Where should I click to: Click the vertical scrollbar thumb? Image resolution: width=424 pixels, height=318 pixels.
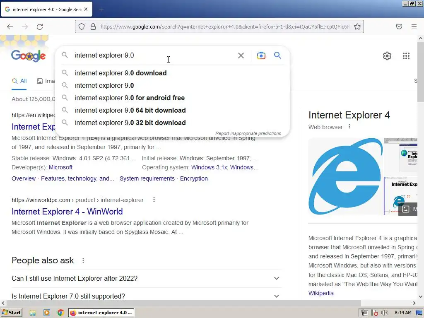421,72
